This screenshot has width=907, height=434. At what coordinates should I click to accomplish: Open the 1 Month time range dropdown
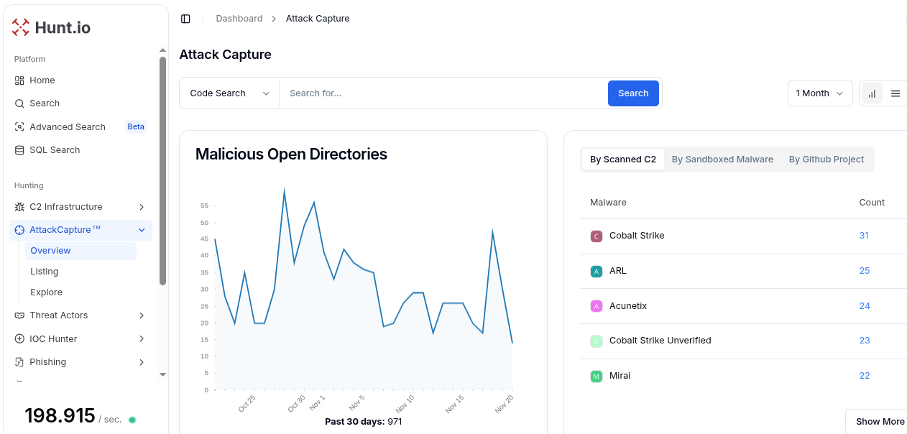click(x=819, y=93)
